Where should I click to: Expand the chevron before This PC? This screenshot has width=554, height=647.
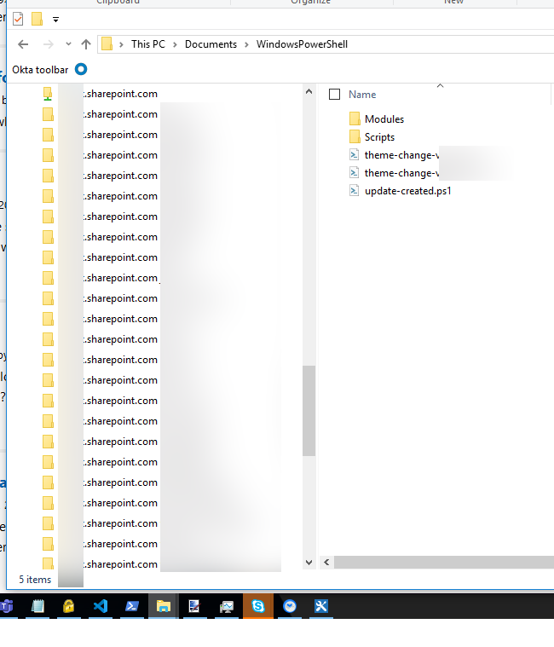(121, 44)
